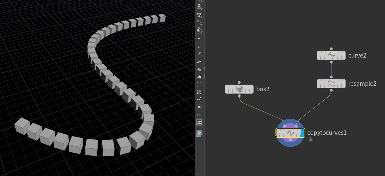Click the dotted-square vertex markers icon

click(199, 92)
